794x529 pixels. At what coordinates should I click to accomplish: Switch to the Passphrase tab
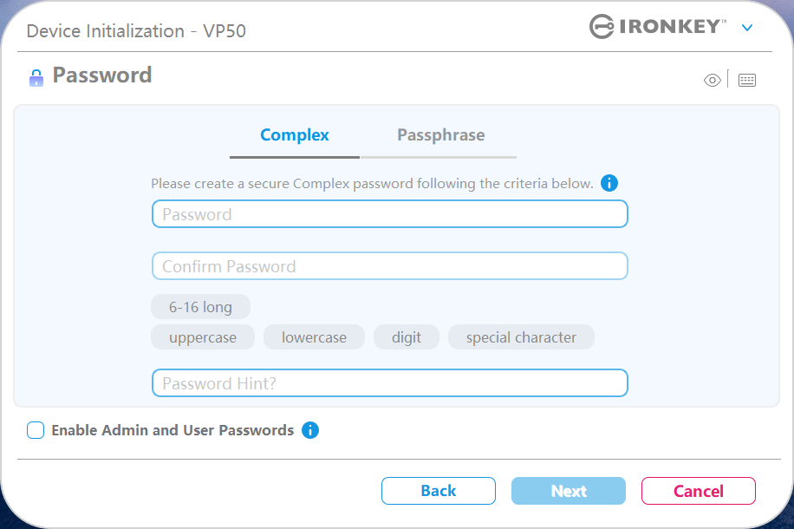tap(440, 135)
